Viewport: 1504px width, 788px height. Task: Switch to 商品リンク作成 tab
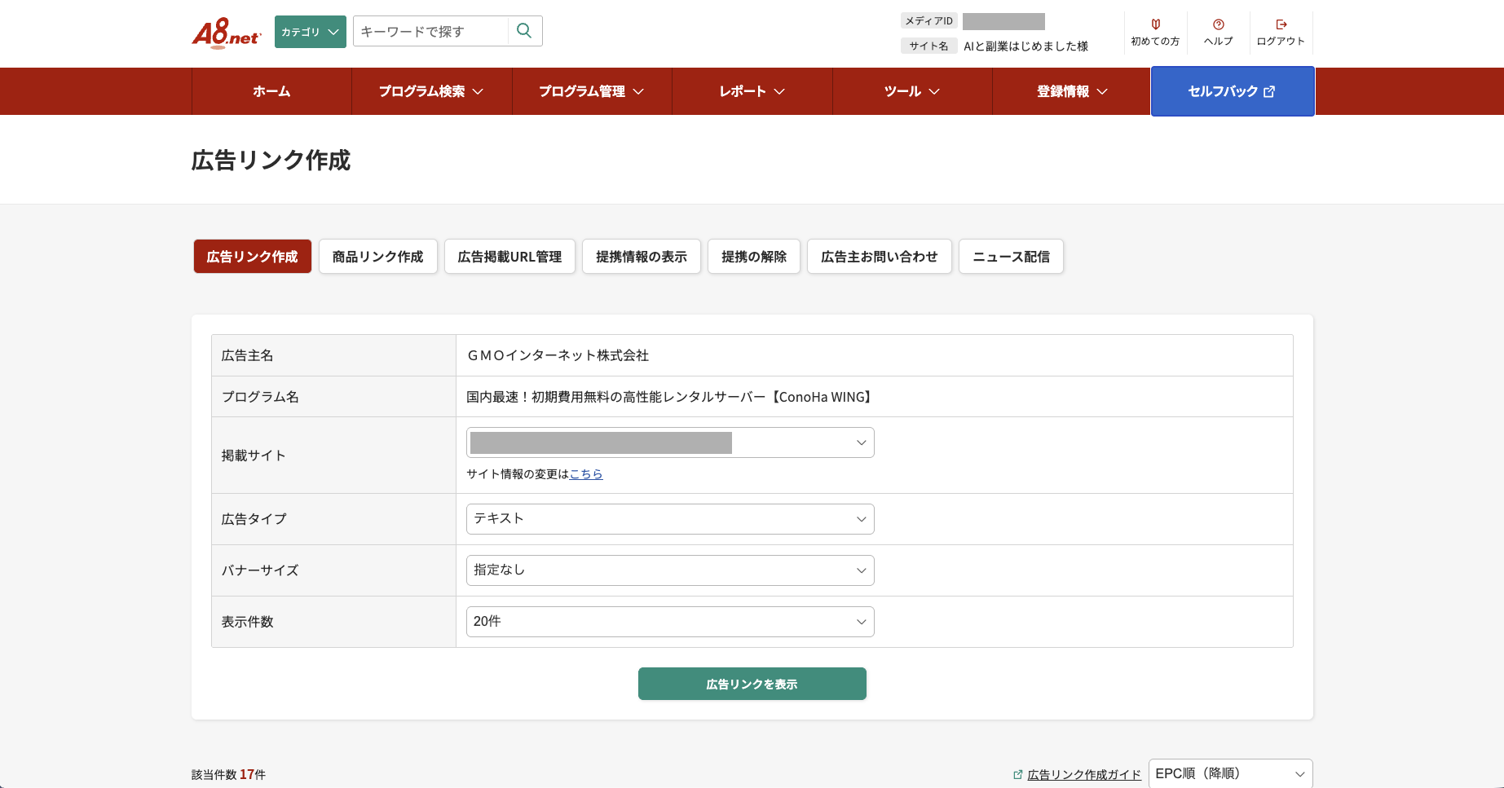point(378,257)
